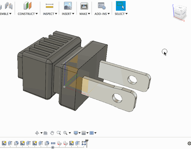The image size is (191, 149).
Task: Open the ADD-INS dropdown menu
Action: (102, 14)
